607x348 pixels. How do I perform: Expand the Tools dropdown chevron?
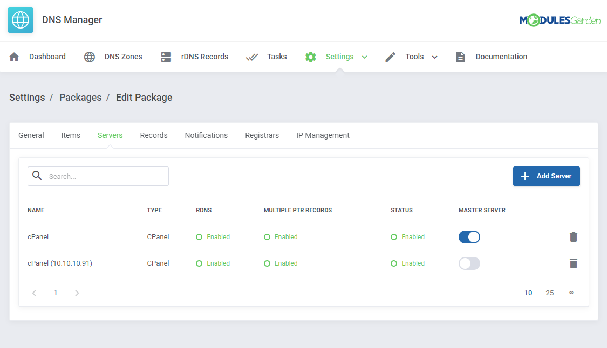tap(434, 57)
